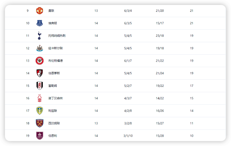This screenshot has width=231, height=146.
Task: Click goals 21/24 in 伯恩茅斯 row
Action: click(160, 73)
